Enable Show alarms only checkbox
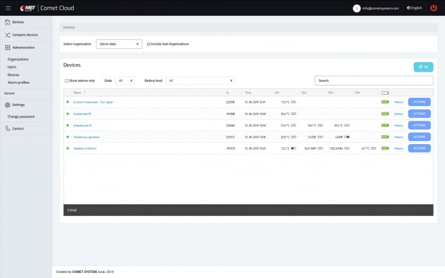Screen dimensions: 445x278 (x=67, y=81)
